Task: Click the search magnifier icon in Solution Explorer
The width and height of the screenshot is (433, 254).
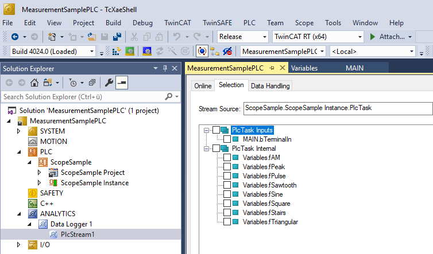Action: [168, 96]
